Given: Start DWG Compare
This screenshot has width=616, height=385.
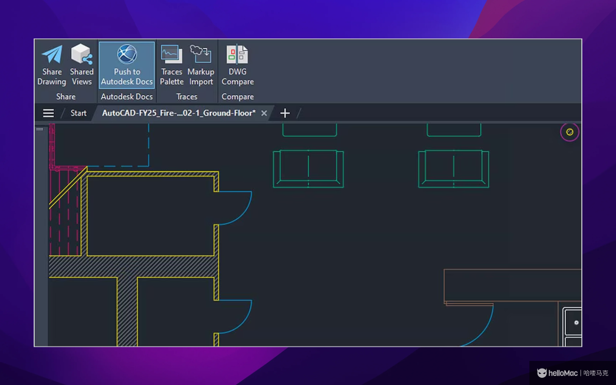Looking at the screenshot, I should coord(238,65).
